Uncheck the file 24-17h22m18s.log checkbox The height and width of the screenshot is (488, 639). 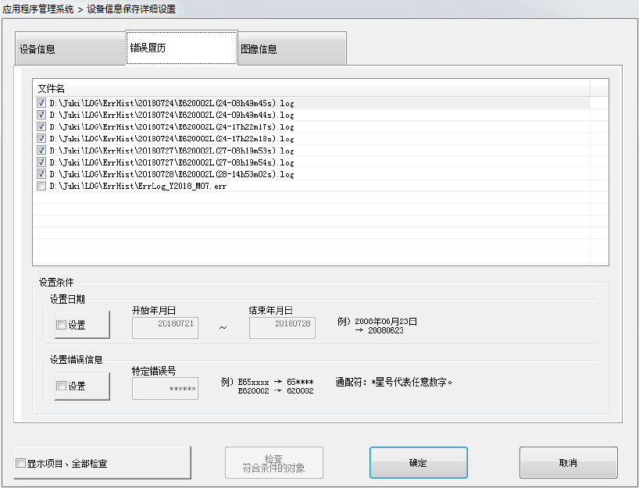point(41,138)
